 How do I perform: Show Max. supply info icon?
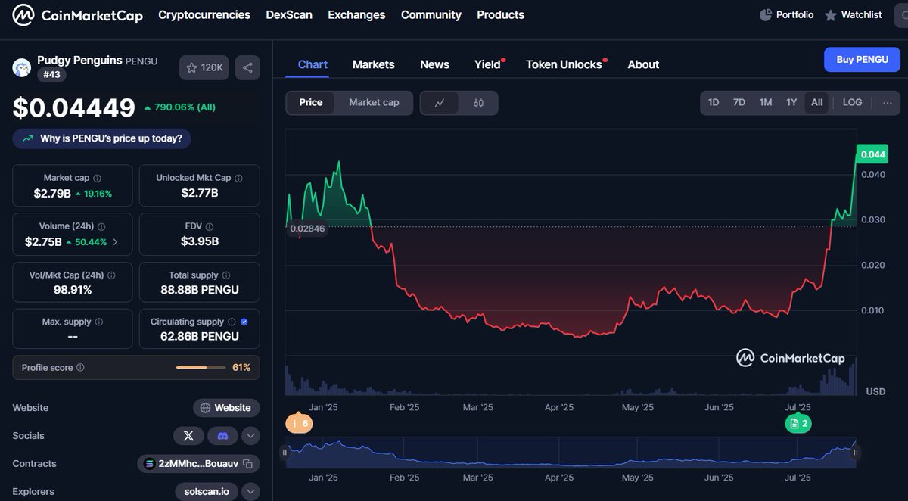[99, 322]
